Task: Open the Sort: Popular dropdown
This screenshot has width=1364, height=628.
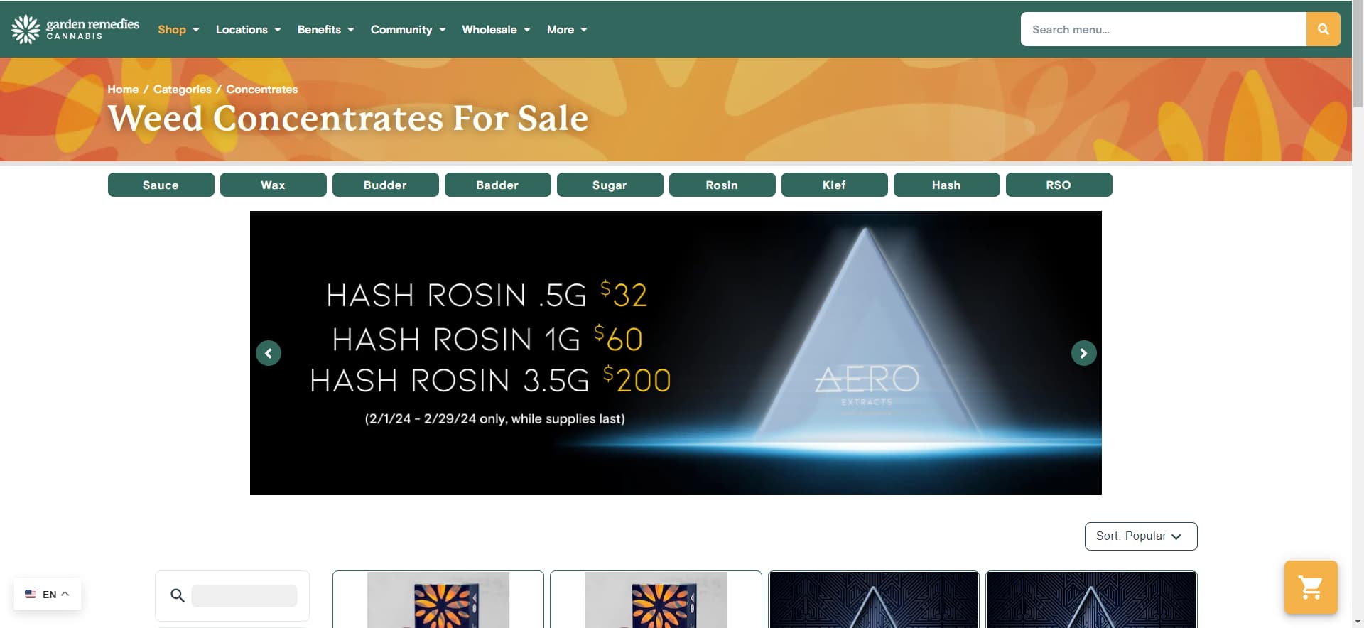Action: (x=1141, y=536)
